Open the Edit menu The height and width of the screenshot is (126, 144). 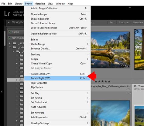point(10,4)
